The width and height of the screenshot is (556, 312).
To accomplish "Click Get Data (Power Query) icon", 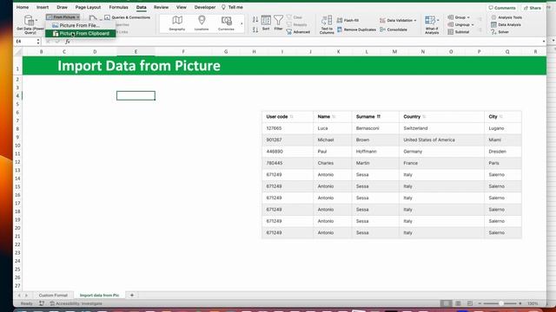I will point(30,24).
